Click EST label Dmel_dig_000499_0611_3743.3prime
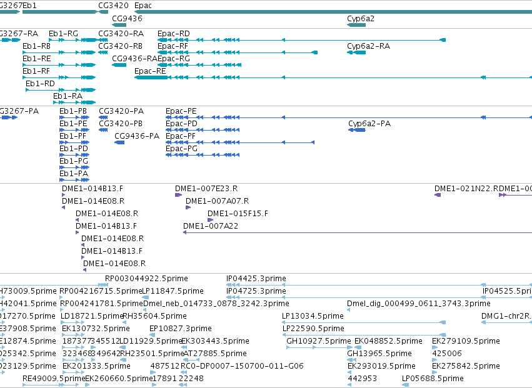This screenshot has width=532, height=388. pyautogui.click(x=419, y=303)
